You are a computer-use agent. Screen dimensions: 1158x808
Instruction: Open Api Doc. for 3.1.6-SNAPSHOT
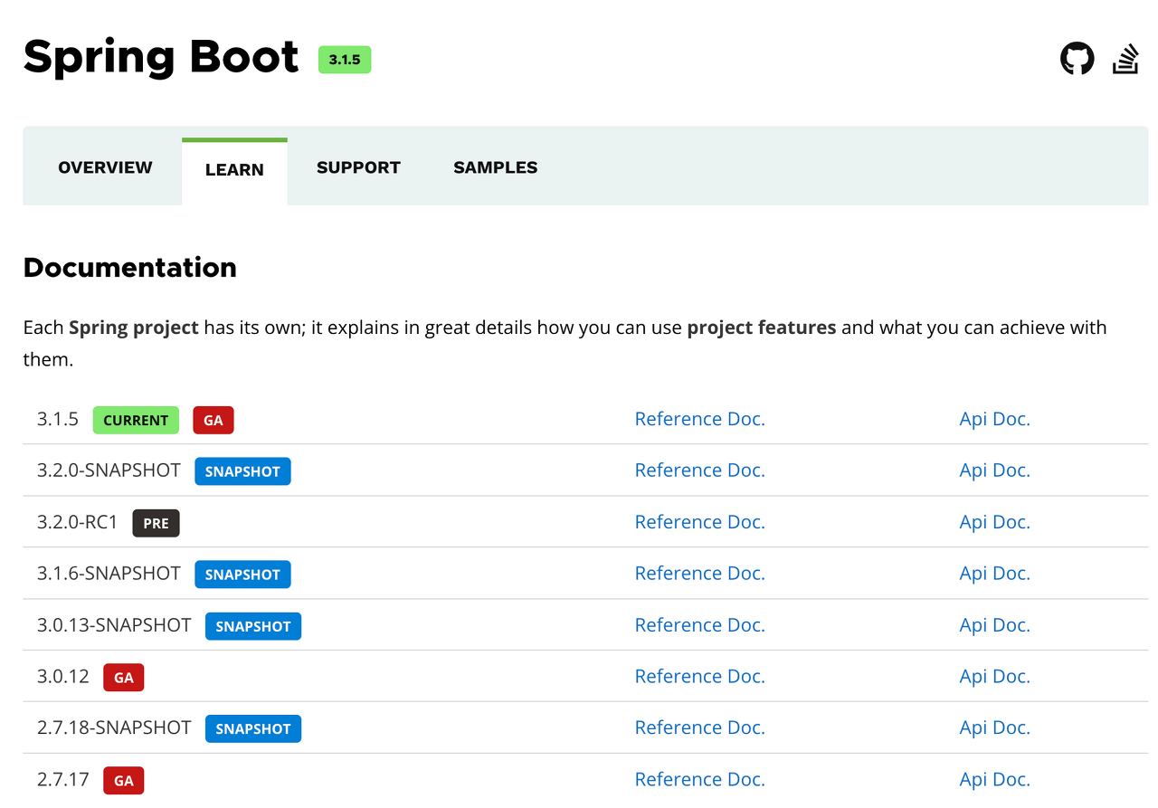coord(995,574)
